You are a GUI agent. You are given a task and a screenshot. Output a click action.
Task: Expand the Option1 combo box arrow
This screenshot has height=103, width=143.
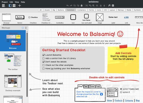[x=117, y=89]
